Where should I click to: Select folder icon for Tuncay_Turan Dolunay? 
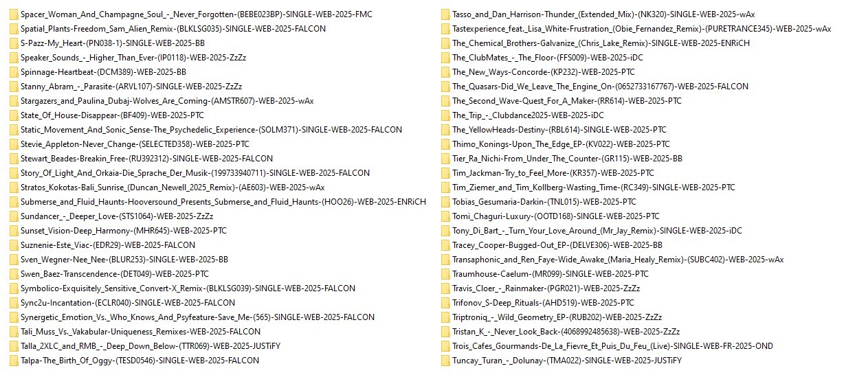pos(445,360)
